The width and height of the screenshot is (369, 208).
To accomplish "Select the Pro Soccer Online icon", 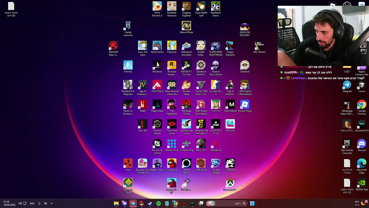I will pyautogui.click(x=157, y=147).
